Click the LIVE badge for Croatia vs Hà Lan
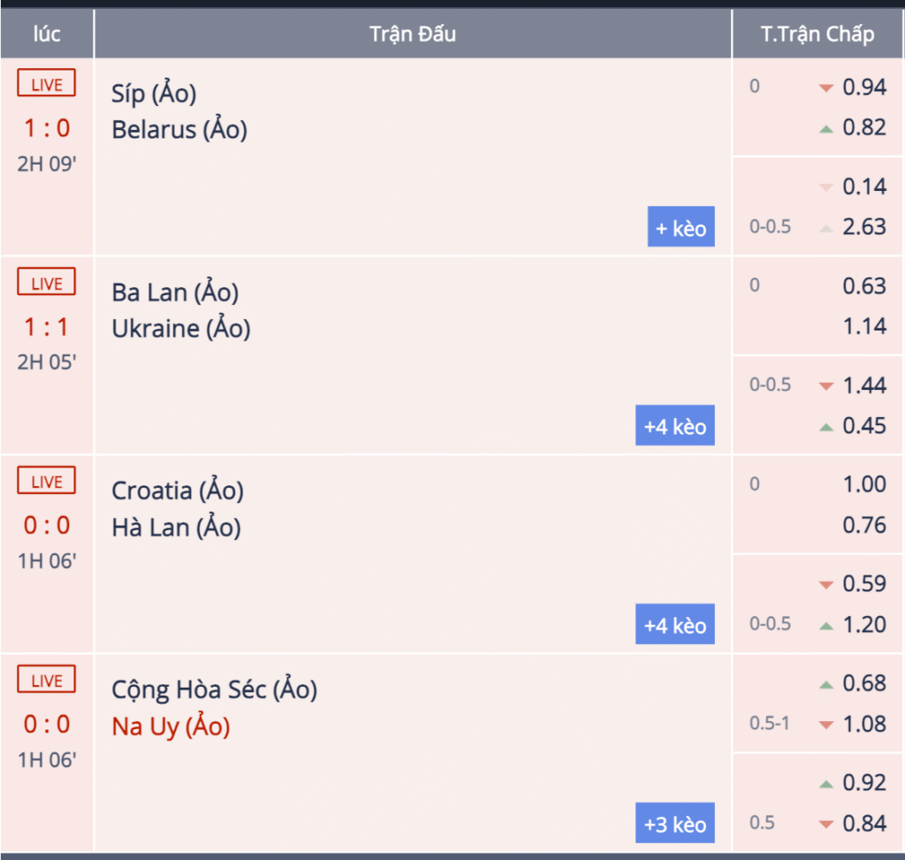This screenshot has width=905, height=860. click(x=47, y=482)
